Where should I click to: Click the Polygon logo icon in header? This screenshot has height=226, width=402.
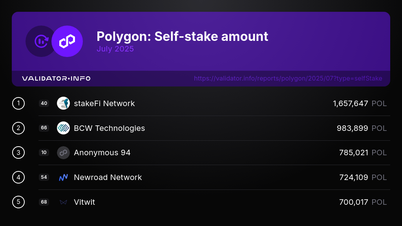coord(67,41)
